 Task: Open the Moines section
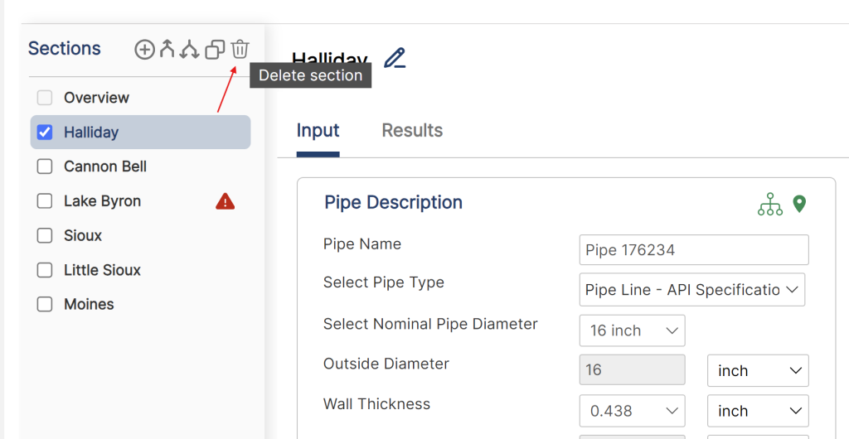point(89,304)
